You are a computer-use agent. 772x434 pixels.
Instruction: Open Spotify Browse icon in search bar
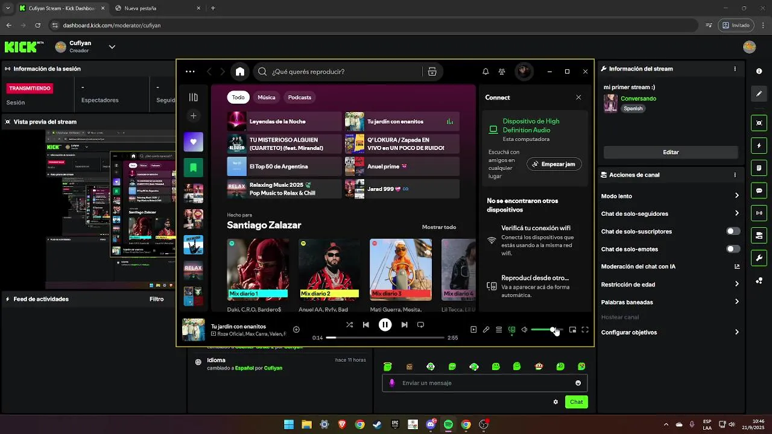click(x=432, y=72)
